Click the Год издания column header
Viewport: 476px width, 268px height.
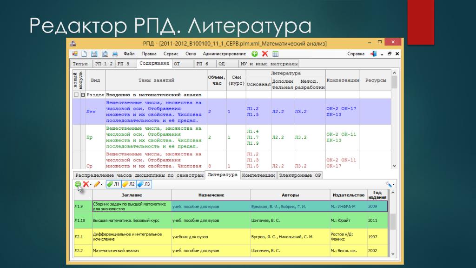point(377,195)
